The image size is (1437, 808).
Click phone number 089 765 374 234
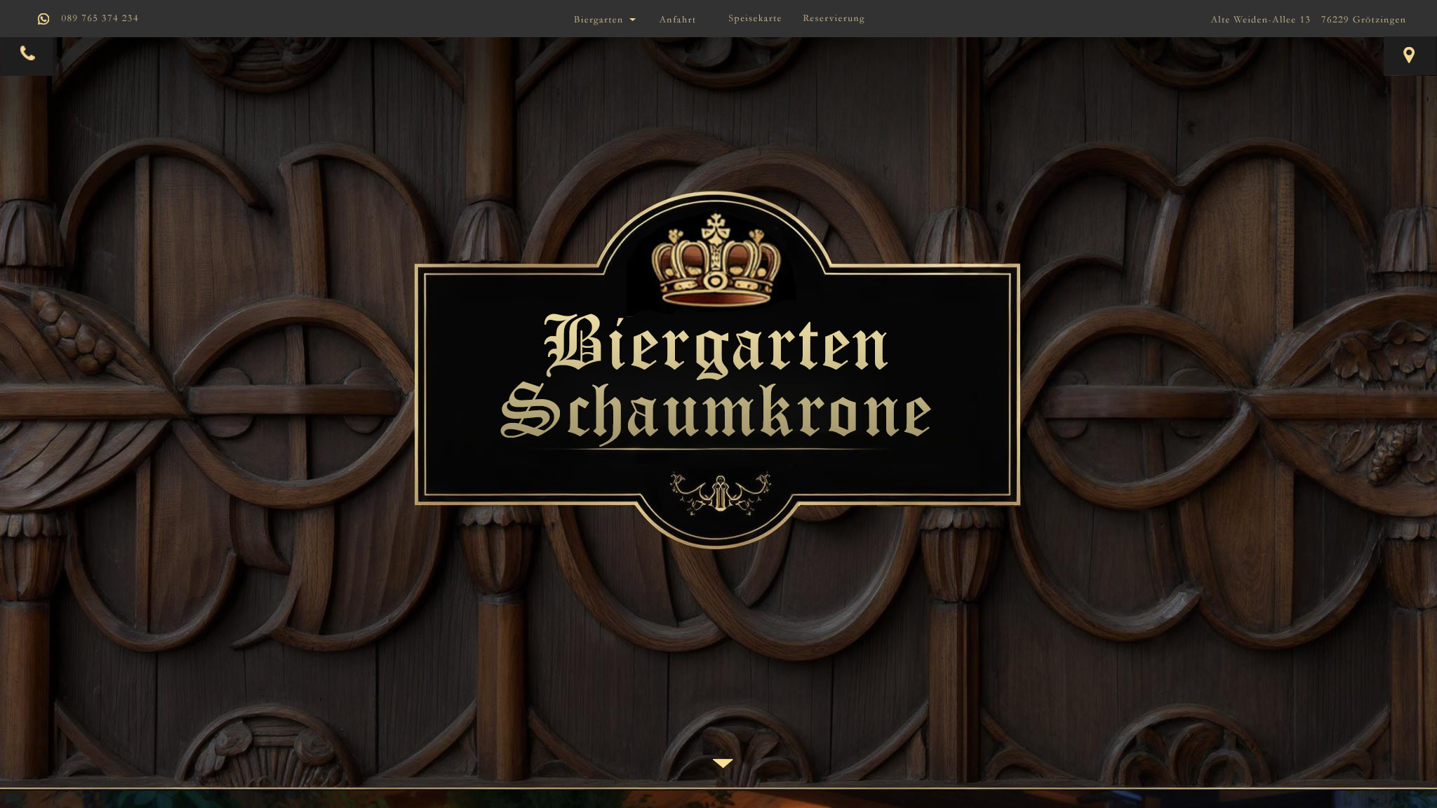coord(100,18)
